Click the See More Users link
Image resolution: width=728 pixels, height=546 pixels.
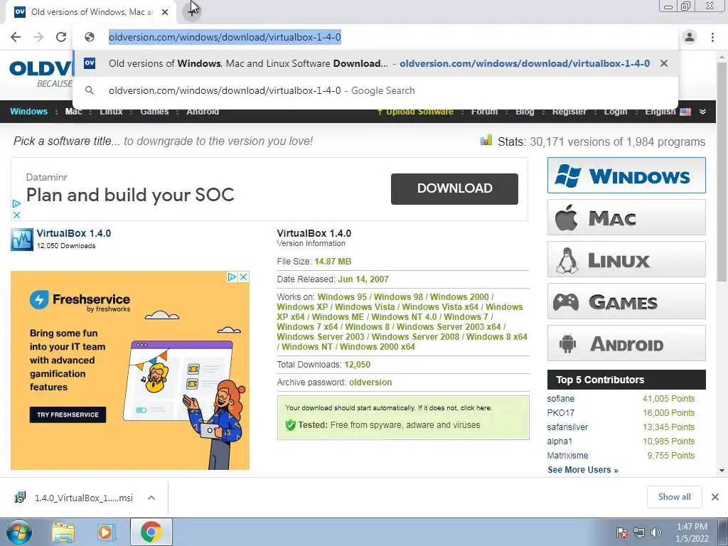point(583,470)
